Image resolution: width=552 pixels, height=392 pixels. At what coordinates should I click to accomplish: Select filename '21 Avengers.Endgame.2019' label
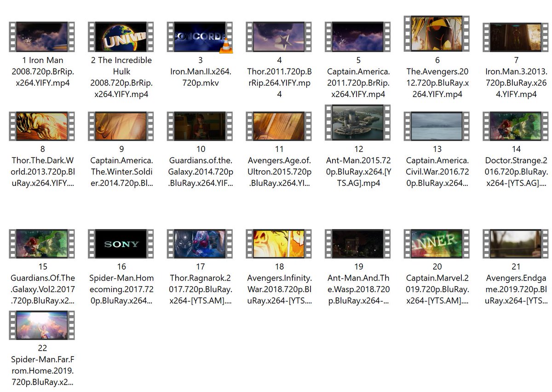click(x=516, y=284)
